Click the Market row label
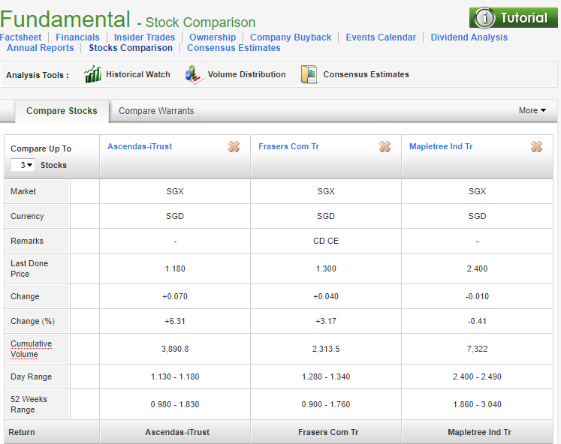 [x=23, y=191]
